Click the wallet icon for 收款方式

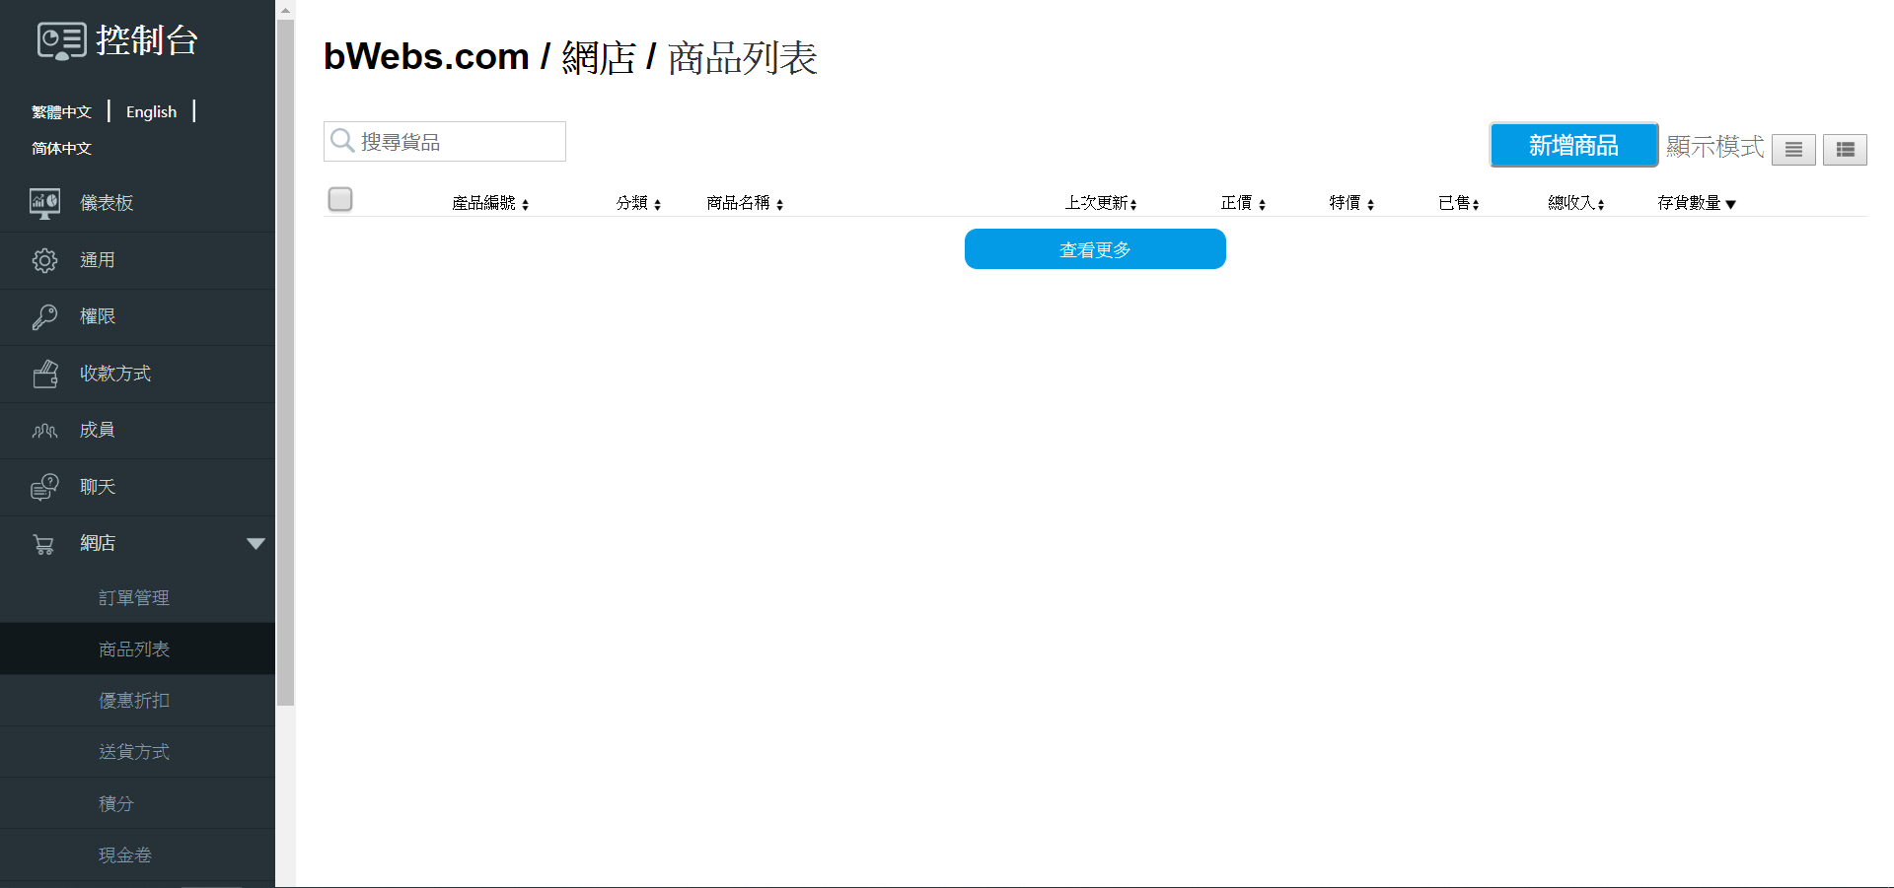pos(44,374)
